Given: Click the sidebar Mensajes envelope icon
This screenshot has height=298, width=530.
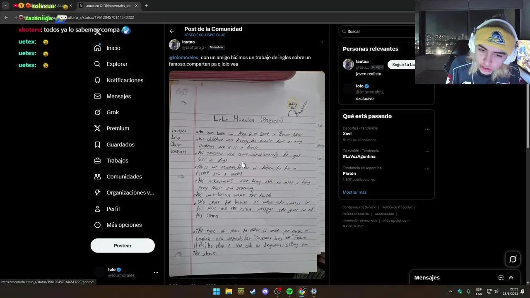Looking at the screenshot, I should click(97, 96).
